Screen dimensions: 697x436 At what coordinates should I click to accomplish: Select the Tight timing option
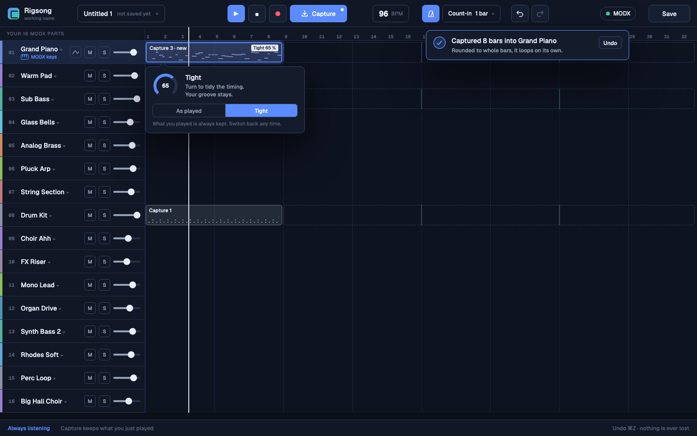[x=261, y=111]
